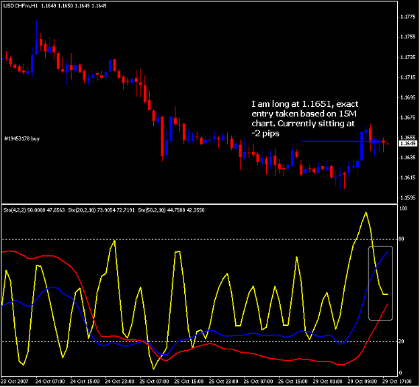
Task: Click the 100 level on stochastic scale
Action: [403, 208]
